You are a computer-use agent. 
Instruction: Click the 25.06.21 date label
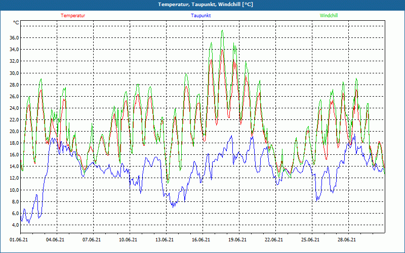[x=310, y=239]
